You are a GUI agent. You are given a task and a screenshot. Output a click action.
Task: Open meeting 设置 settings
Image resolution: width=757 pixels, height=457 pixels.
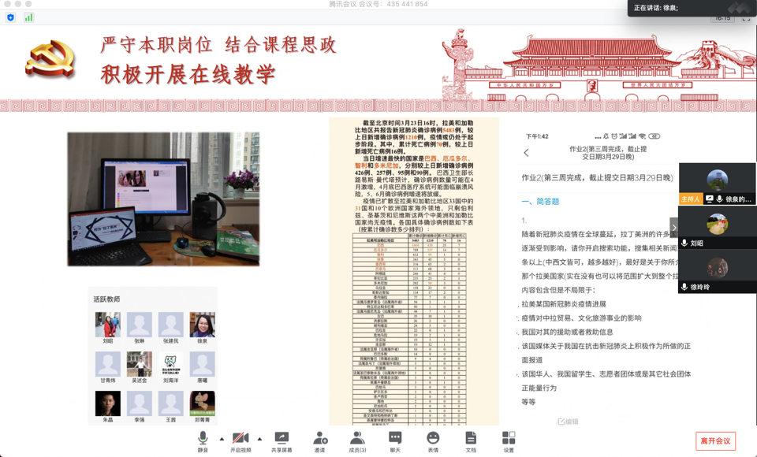click(509, 440)
